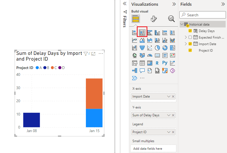Select the card visual labeled 123
227x153 pixels.
click(x=157, y=55)
